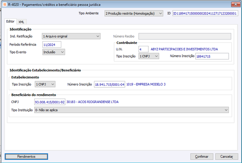
Task: Expand the Ind. Retificação combo box
Action: pos(71,36)
